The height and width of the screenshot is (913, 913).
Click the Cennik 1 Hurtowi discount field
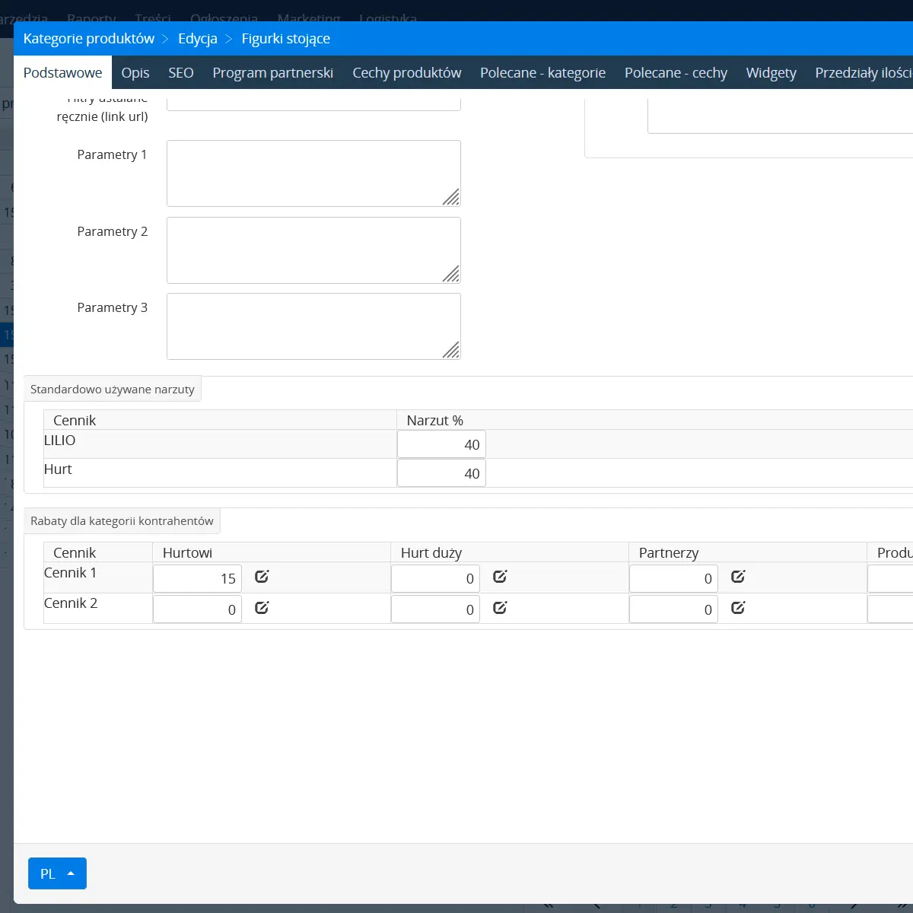point(197,578)
